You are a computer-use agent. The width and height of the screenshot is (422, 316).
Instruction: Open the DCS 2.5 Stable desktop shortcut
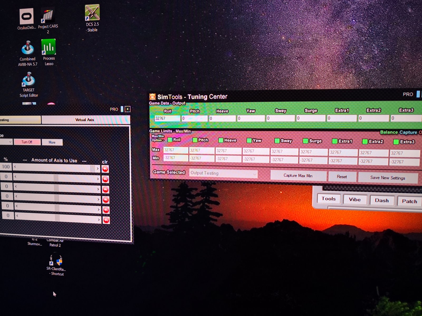pyautogui.click(x=92, y=18)
